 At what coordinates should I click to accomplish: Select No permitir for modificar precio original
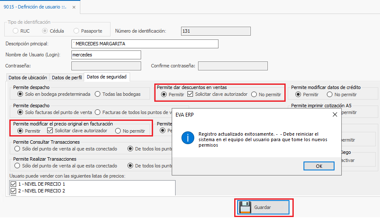[x=118, y=131]
